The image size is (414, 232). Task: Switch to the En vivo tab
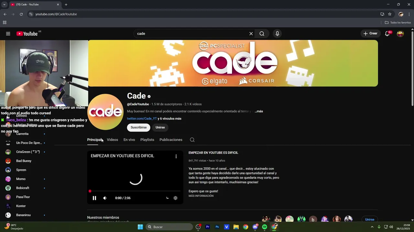tap(129, 140)
